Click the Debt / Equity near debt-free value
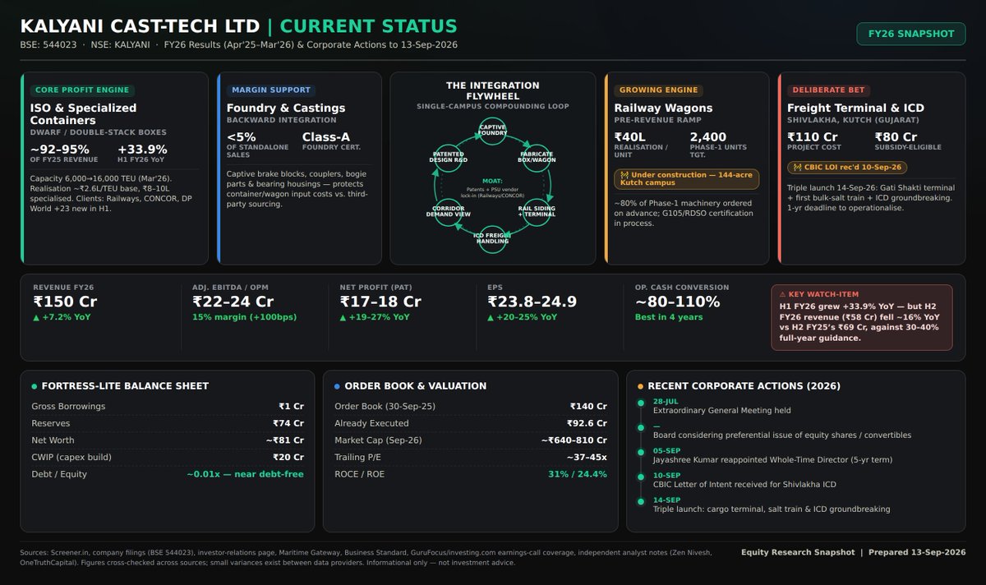 pos(245,474)
